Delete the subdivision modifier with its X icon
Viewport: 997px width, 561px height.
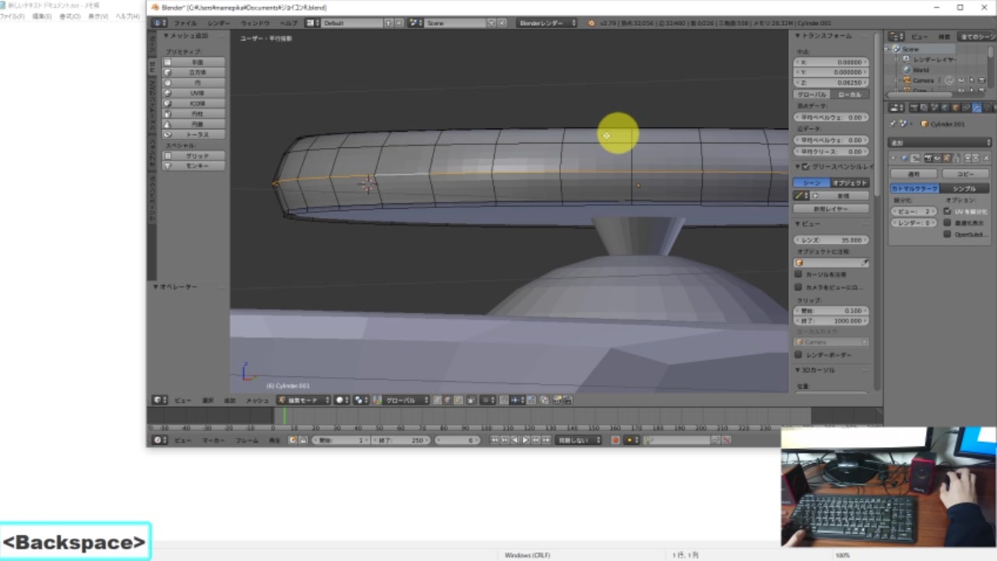[985, 158]
